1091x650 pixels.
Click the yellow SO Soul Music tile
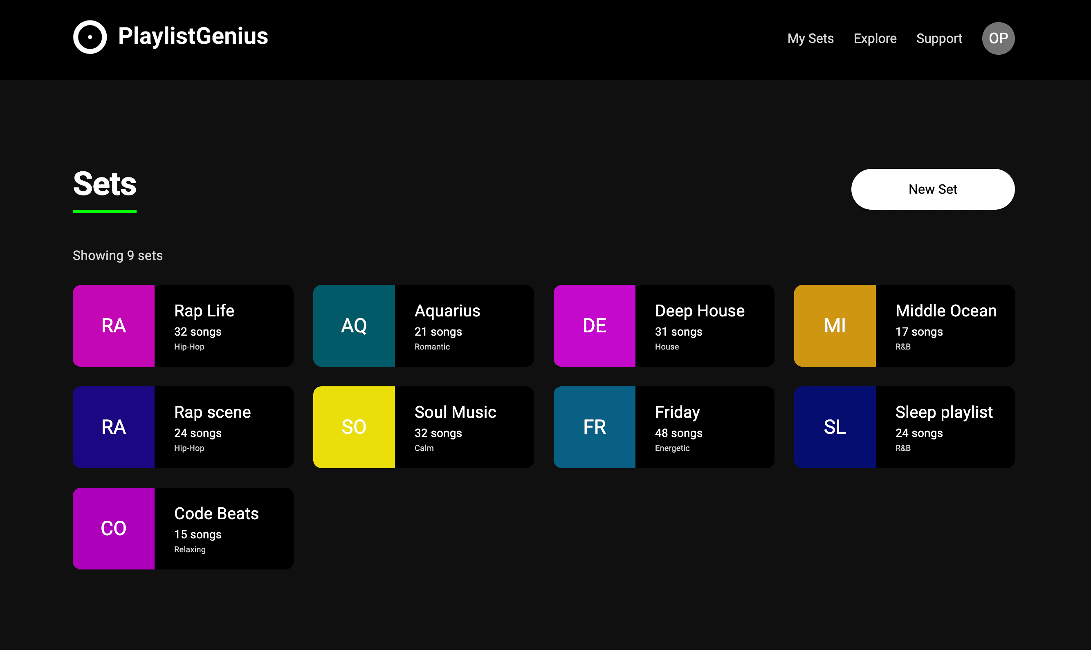click(354, 427)
